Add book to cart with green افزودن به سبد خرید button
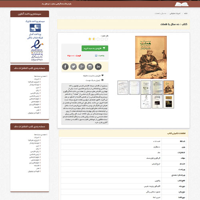 [x=95, y=48]
